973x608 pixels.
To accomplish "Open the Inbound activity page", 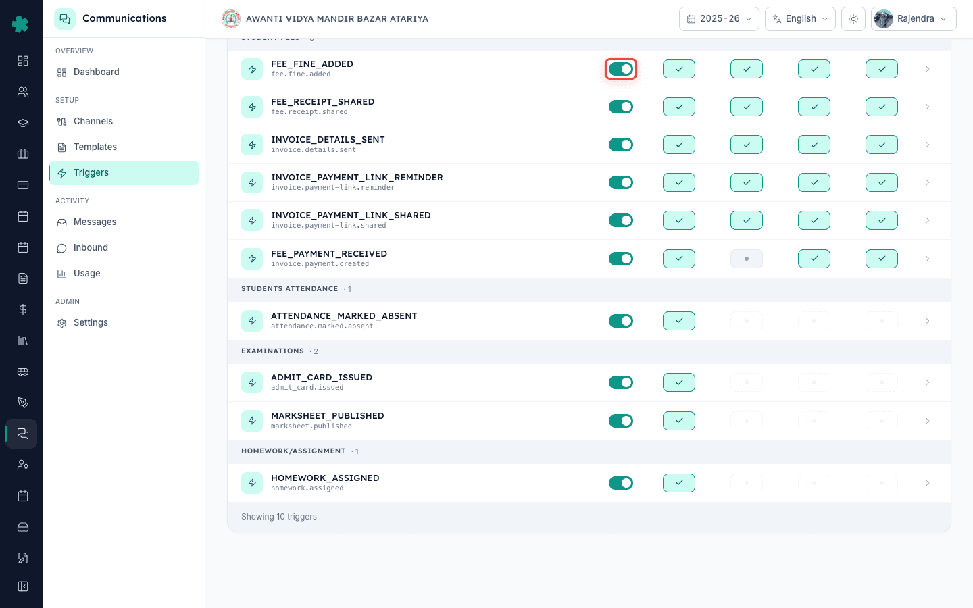I will click(x=124, y=248).
